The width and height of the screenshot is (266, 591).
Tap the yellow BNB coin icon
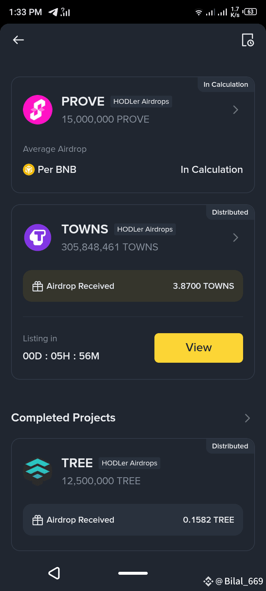pos(29,170)
